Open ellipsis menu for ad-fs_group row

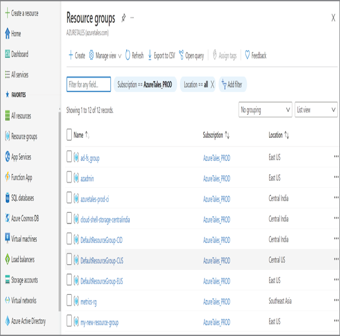pos(336,156)
